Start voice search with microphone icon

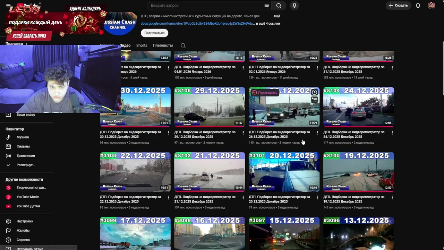click(294, 6)
